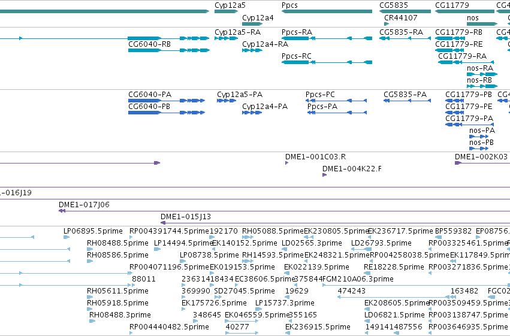Viewport: 510px width, 336px height.
Task: Select the 88011 EST label
Action: pyautogui.click(x=144, y=279)
